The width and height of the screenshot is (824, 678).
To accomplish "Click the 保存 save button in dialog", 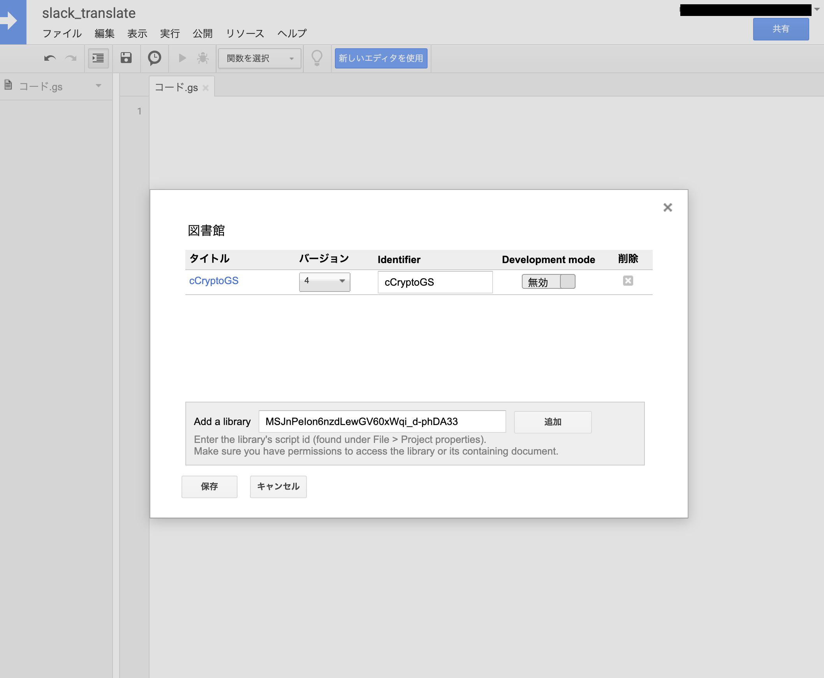I will coord(209,486).
